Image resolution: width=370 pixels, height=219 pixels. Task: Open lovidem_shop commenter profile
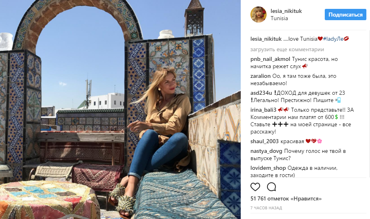pyautogui.click(x=268, y=168)
